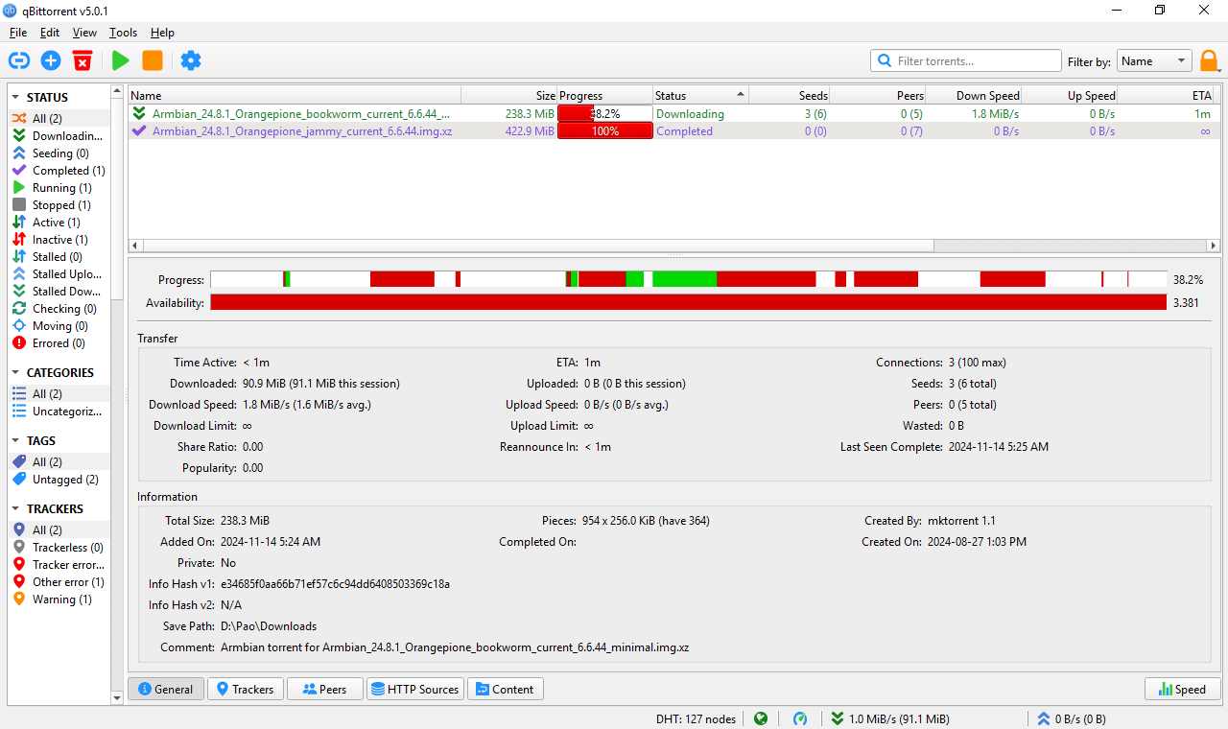Screen dimensions: 1228x729
Task: Open the Speed panel
Action: 1182,688
